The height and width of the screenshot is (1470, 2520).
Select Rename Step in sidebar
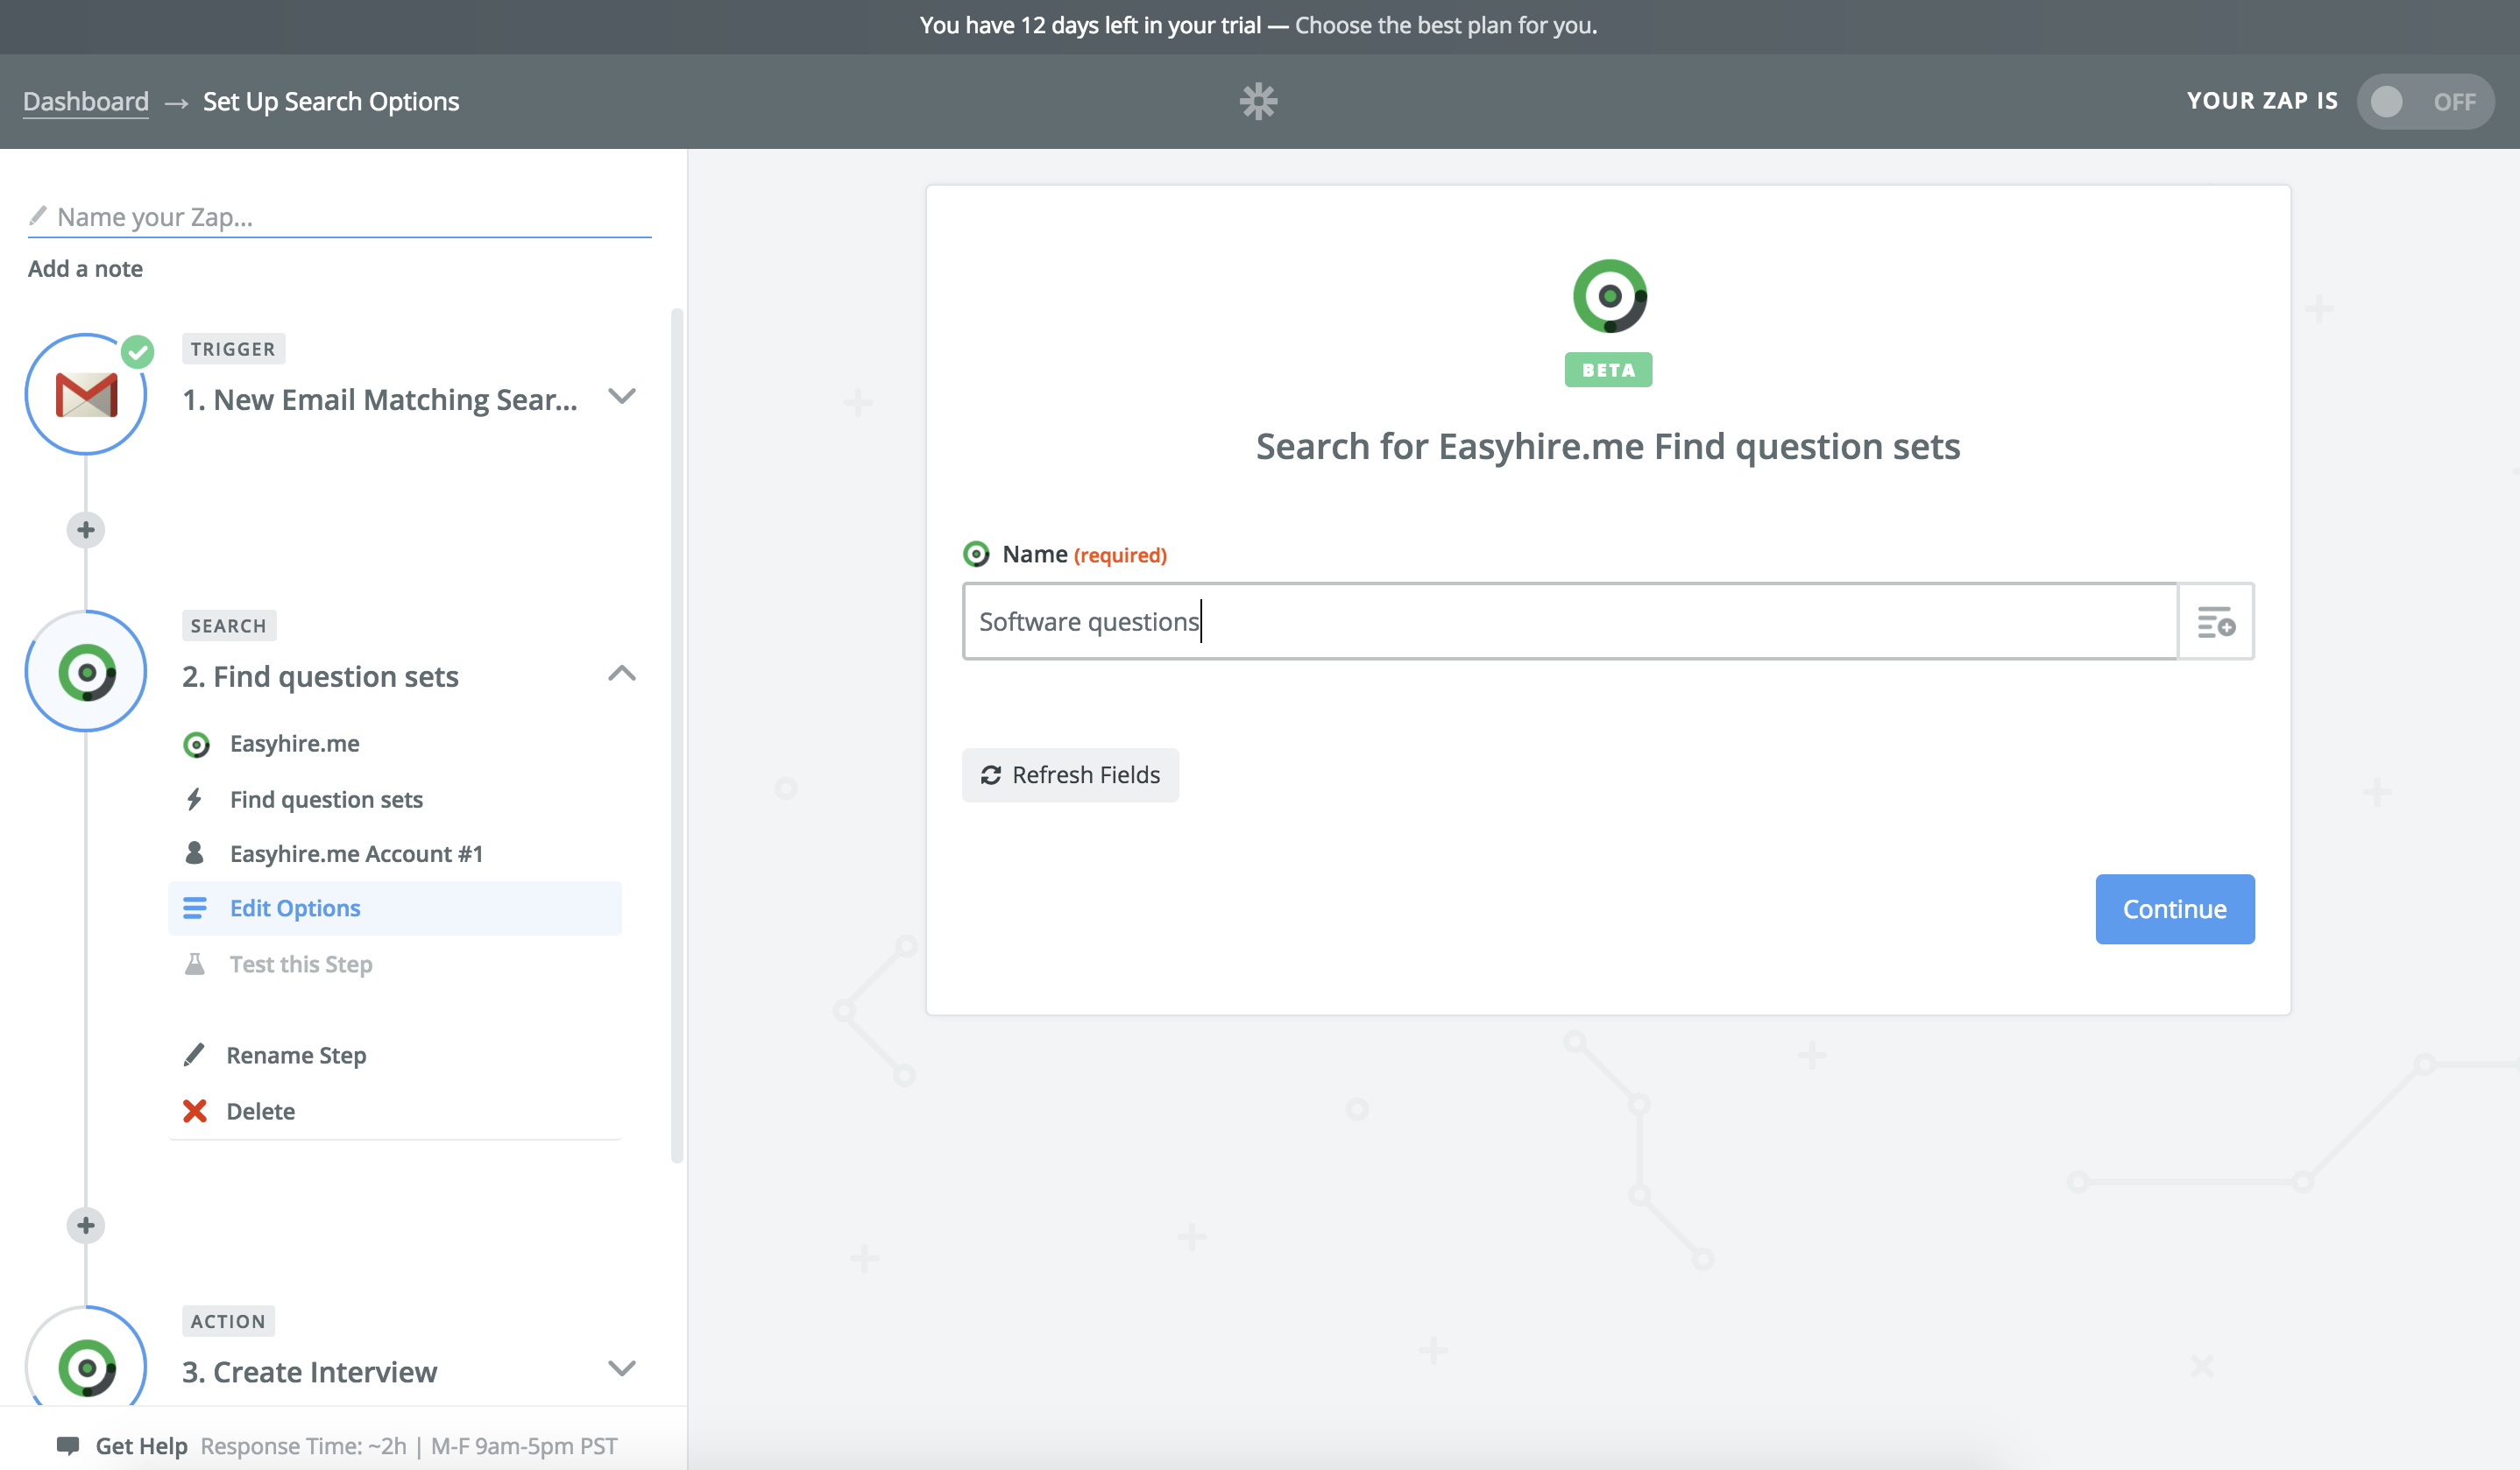(x=296, y=1055)
